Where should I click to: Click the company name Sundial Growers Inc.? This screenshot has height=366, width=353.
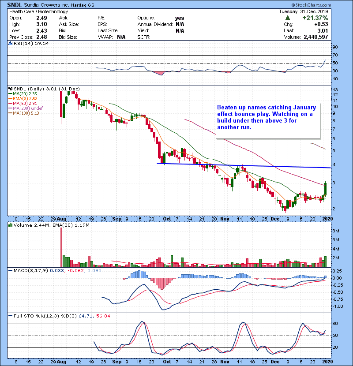[x=46, y=5]
